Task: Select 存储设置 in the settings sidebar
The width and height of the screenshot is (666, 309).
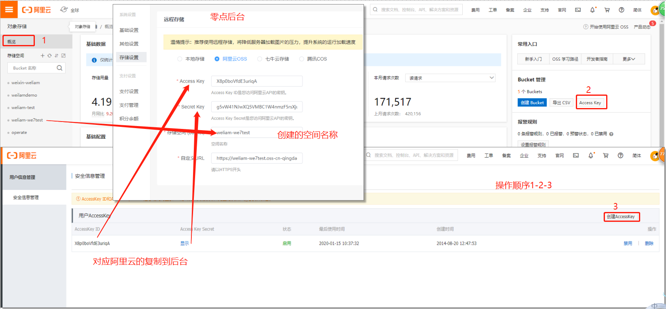Action: click(x=131, y=57)
